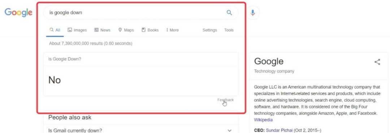Click inside the search query field

[134, 13]
